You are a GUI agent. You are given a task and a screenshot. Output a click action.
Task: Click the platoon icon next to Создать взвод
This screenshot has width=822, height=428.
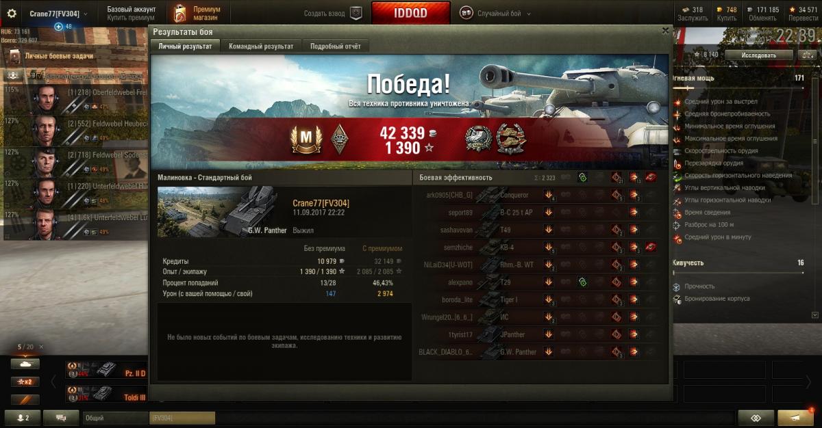356,13
